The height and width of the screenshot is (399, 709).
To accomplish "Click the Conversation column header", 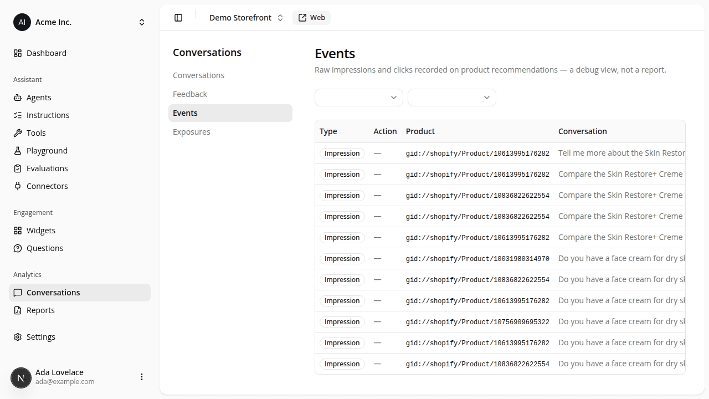I will (x=583, y=131).
